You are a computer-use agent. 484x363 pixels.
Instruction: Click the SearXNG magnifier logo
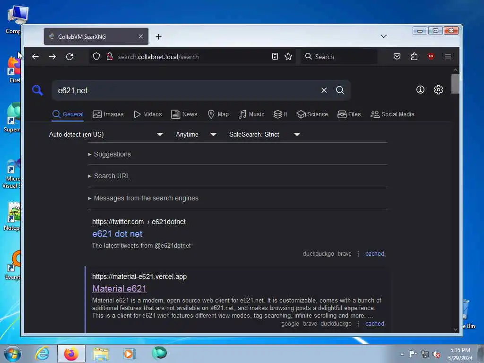pos(38,90)
